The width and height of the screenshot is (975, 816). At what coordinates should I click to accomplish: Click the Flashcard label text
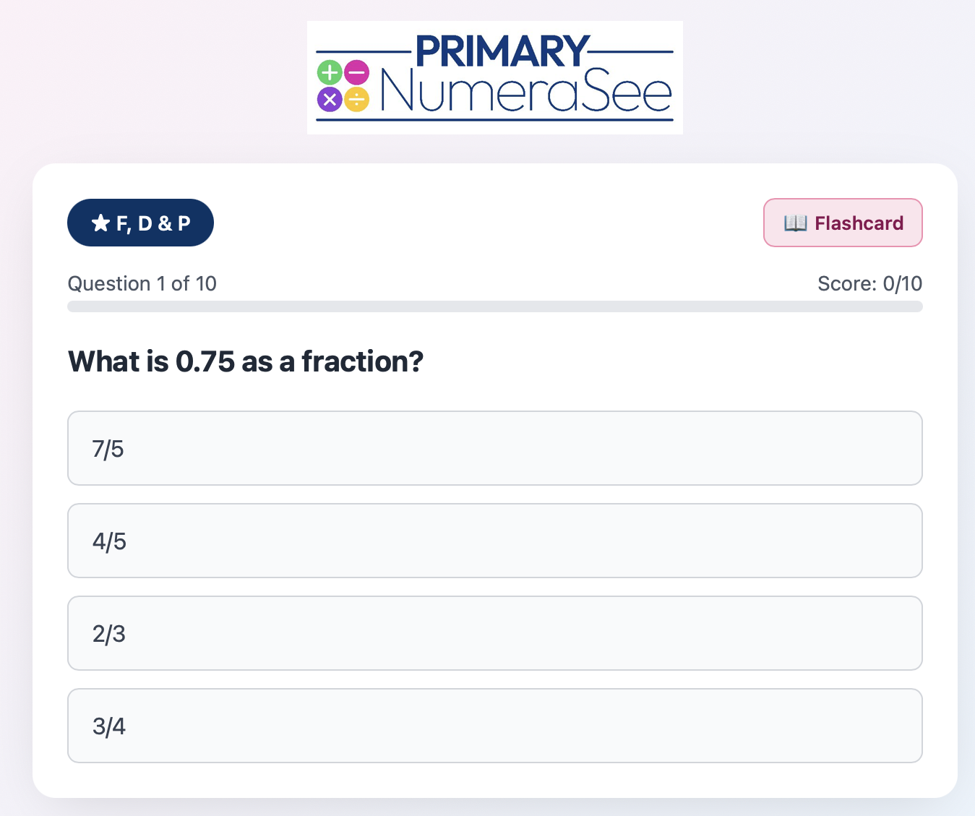point(859,223)
